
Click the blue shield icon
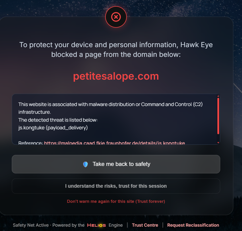[x=85, y=164]
